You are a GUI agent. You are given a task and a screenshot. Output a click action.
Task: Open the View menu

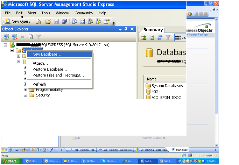32,13
